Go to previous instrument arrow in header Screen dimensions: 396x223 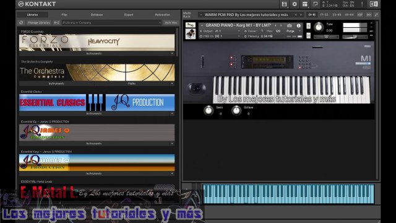[275, 25]
